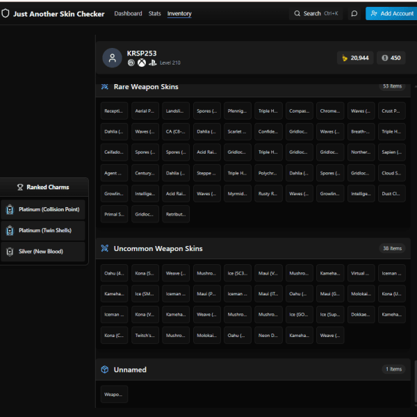Click the Xbox platform icon
Image resolution: width=417 pixels, height=417 pixels.
coord(142,63)
